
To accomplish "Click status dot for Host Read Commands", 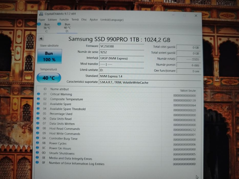I will [x=38, y=128].
